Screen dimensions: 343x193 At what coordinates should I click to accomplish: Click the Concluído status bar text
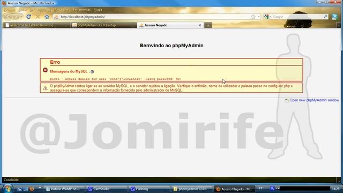pos(11,180)
